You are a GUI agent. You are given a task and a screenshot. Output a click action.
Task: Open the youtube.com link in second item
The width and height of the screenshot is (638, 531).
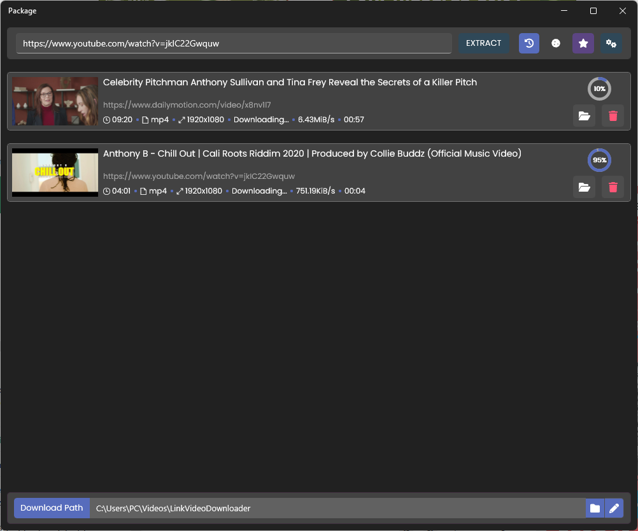click(x=199, y=176)
